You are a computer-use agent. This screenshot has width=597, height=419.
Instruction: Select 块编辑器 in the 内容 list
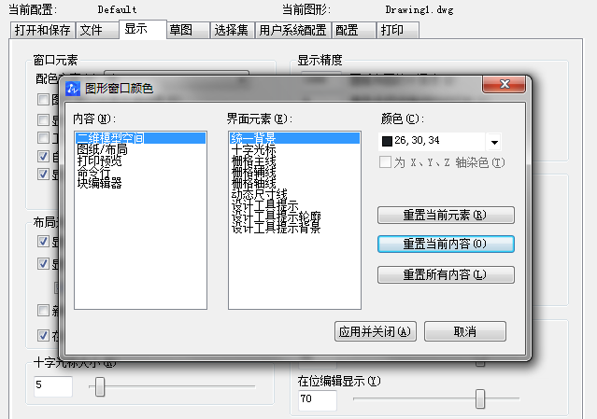[x=98, y=182]
